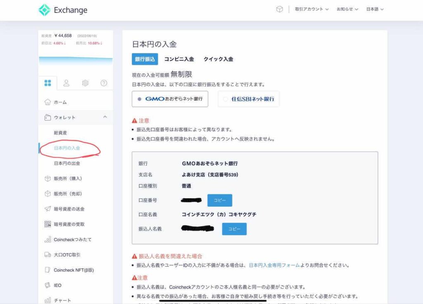
Task: Click the red warning icon beside 振込人名義を間違えた場合
Action: pyautogui.click(x=135, y=256)
